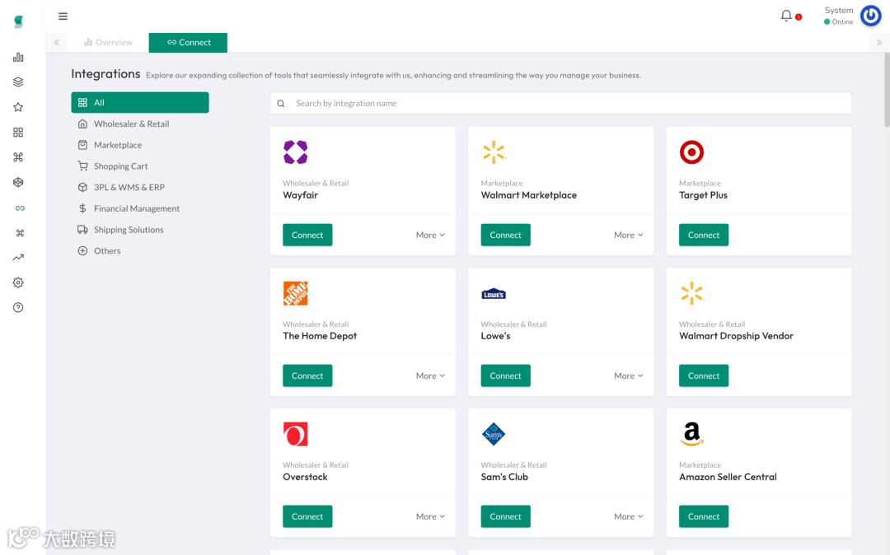Connect the Target Plus integration

pyautogui.click(x=704, y=236)
